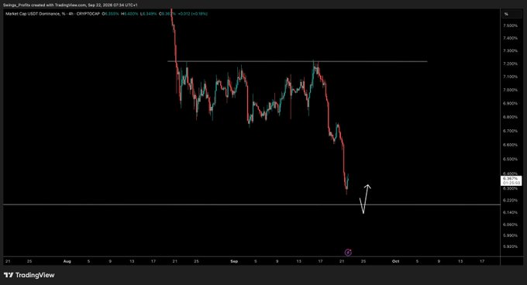Click the 7.200% price axis label
The height and width of the screenshot is (285, 527).
(510, 64)
